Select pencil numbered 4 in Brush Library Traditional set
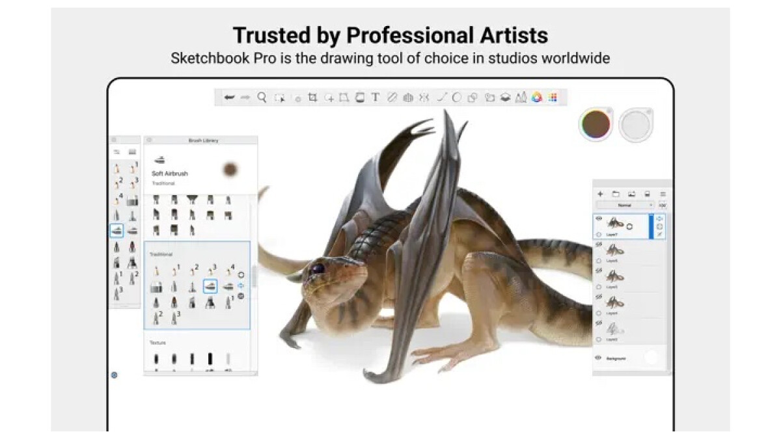Image resolution: width=781 pixels, height=439 pixels. 228,271
